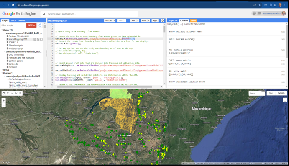Open the NEW script dropdown
This screenshot has height=166, width=289.
pyautogui.click(x=31, y=25)
